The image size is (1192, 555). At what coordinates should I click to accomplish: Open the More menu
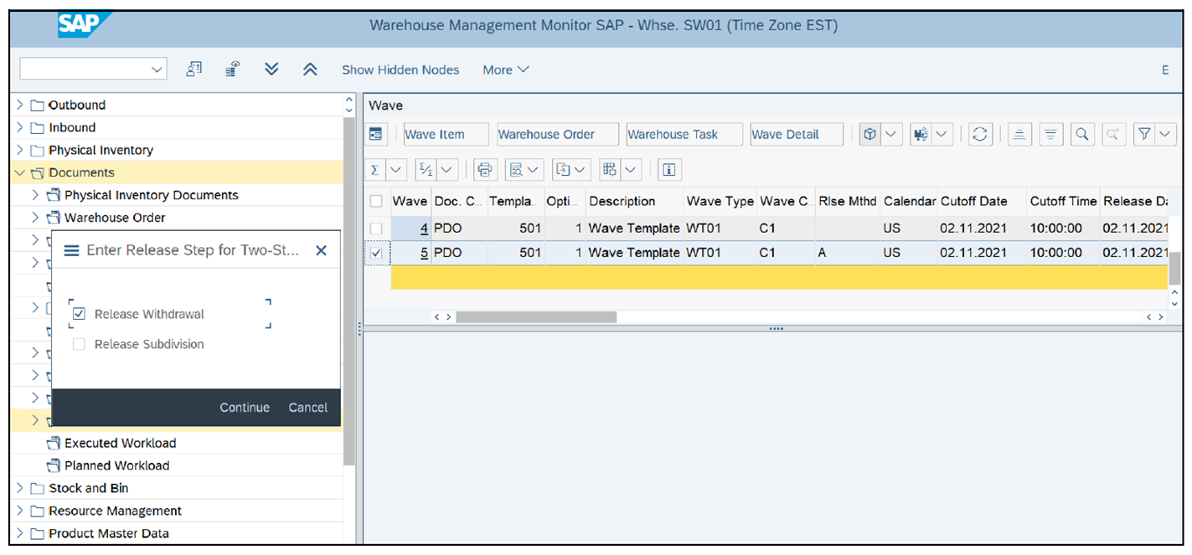(x=505, y=69)
